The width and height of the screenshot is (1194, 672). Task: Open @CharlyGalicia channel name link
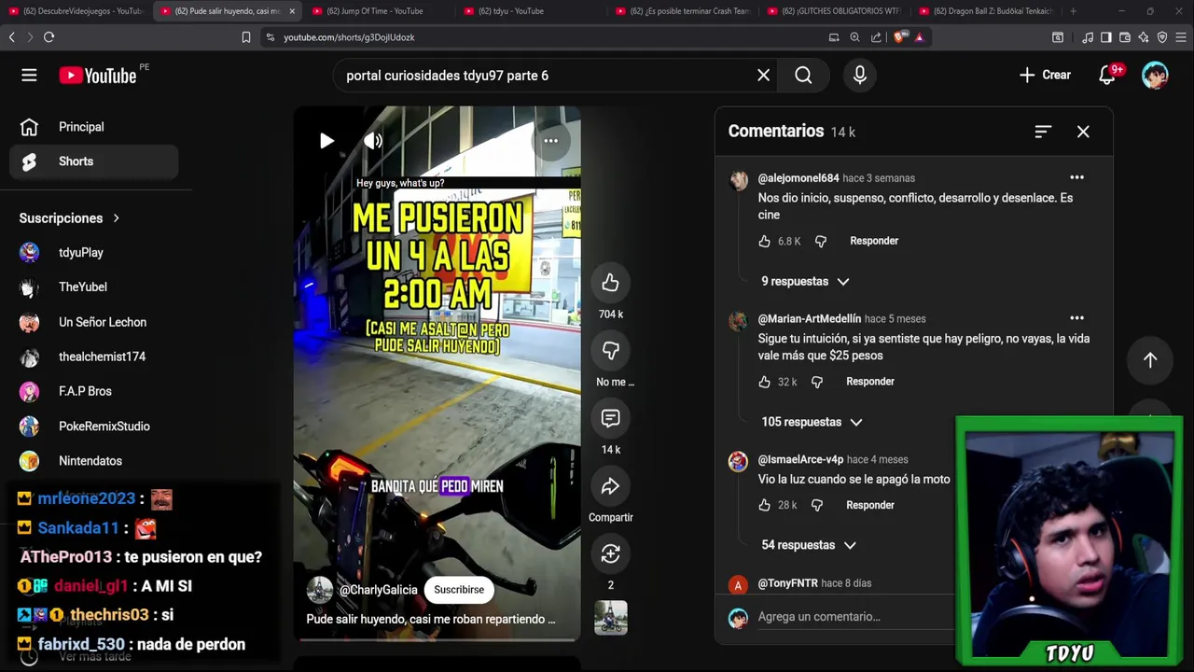point(378,590)
